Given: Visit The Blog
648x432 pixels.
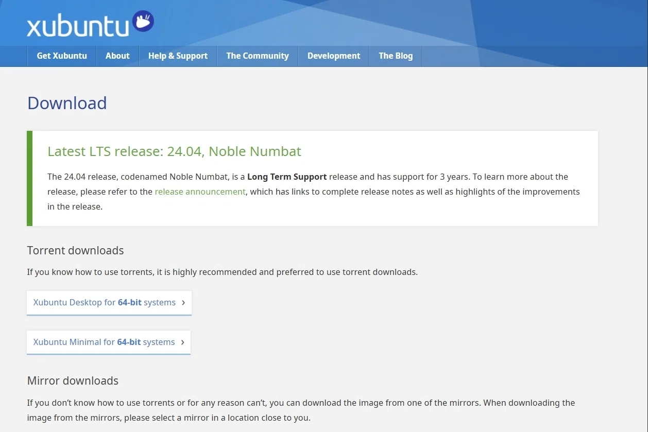Looking at the screenshot, I should (x=396, y=56).
